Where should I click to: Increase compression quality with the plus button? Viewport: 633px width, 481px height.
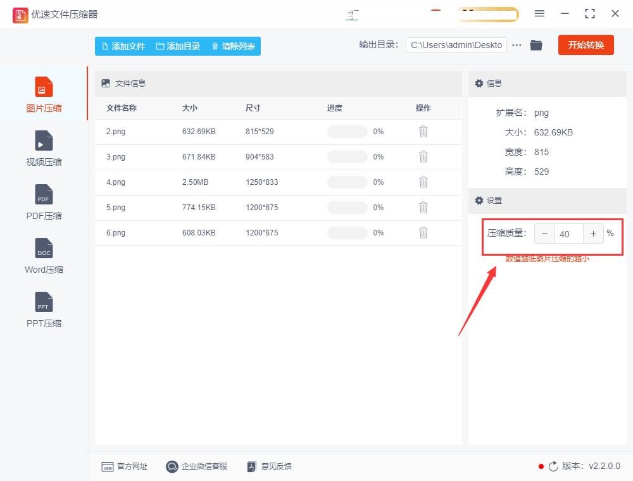tap(593, 234)
